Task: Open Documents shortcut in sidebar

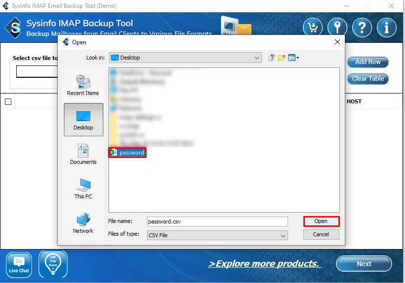Action: pos(83,154)
